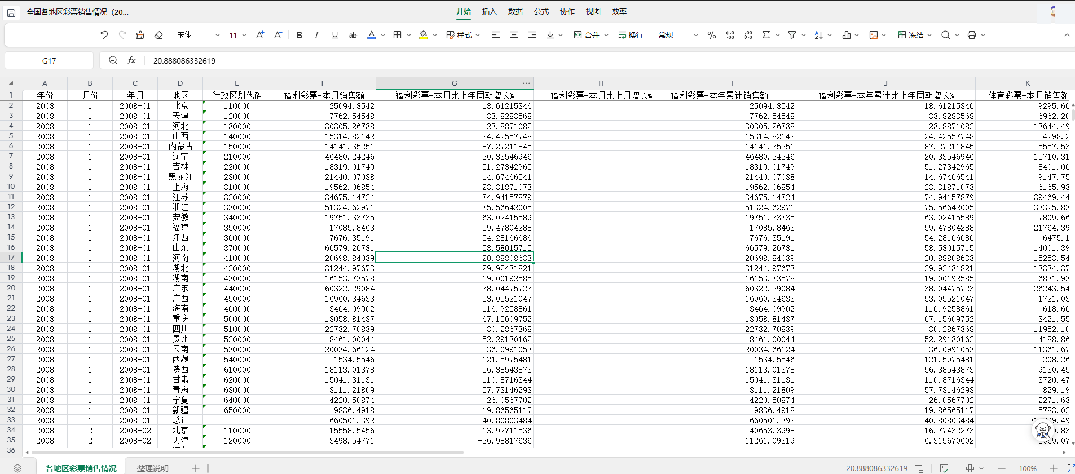Open the font name dropdown showing 宋体
The width and height of the screenshot is (1075, 474).
pyautogui.click(x=198, y=35)
